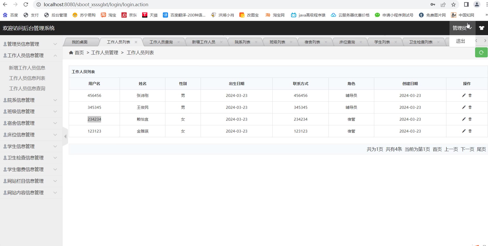Expand 网站栏目信息管理 menu
Viewport: 488px width, 246px height.
coord(31,181)
